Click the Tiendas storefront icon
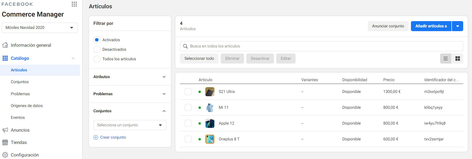Image resolution: width=472 pixels, height=159 pixels. [5, 142]
